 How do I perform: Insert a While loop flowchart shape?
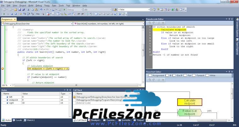213,76
